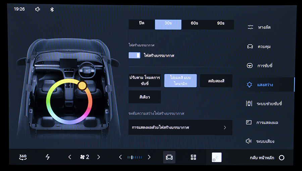This screenshot has width=302, height=171.
Task: Select the ปิด (off) timer option
Action: (142, 23)
